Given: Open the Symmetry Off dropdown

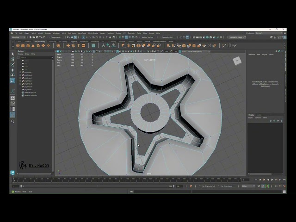Looking at the screenshot, I should (168, 37).
